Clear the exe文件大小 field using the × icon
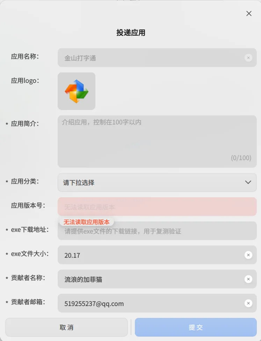 pos(248,255)
